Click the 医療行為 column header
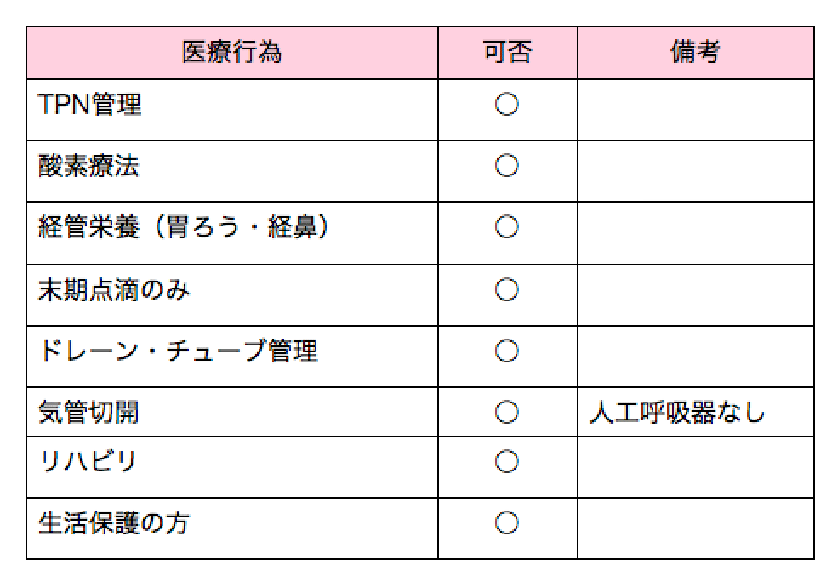 (x=232, y=53)
